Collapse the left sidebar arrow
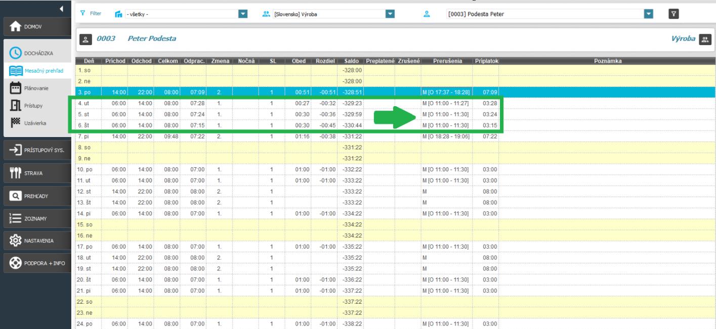 tap(62, 8)
